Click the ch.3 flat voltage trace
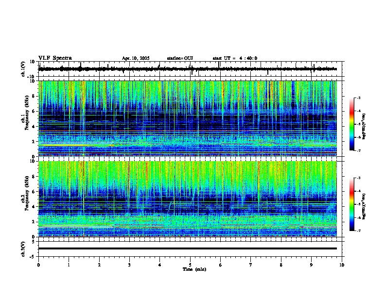Screen dimensions: 385x297 click(x=188, y=248)
